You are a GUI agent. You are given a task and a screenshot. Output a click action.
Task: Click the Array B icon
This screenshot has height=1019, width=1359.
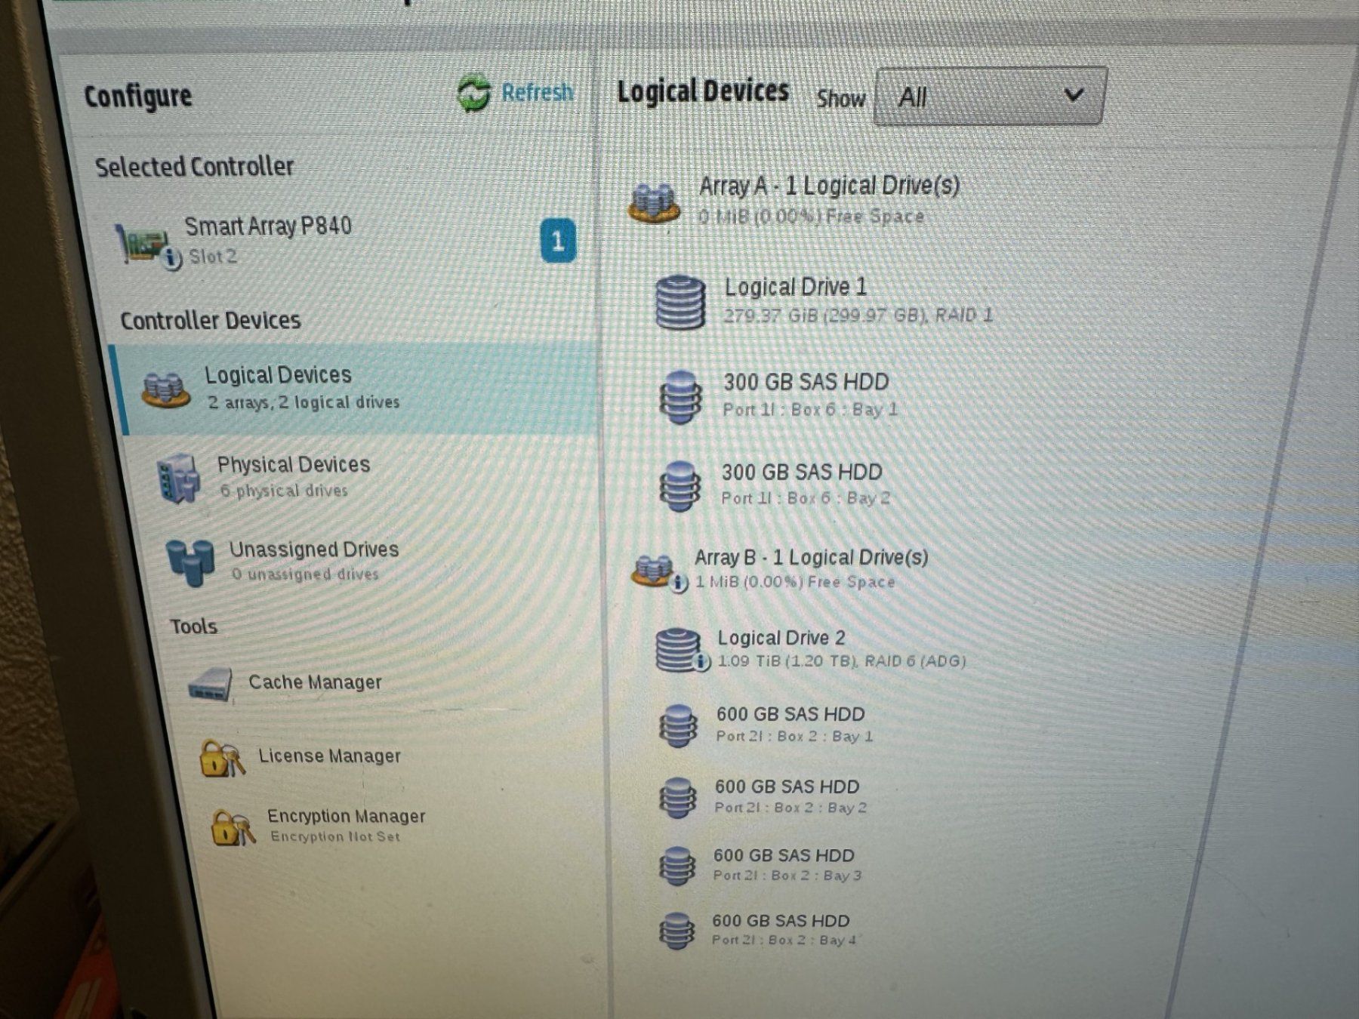tap(654, 571)
